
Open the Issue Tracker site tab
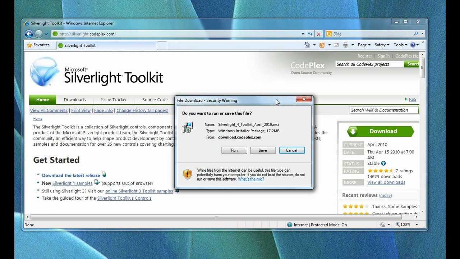coord(114,100)
